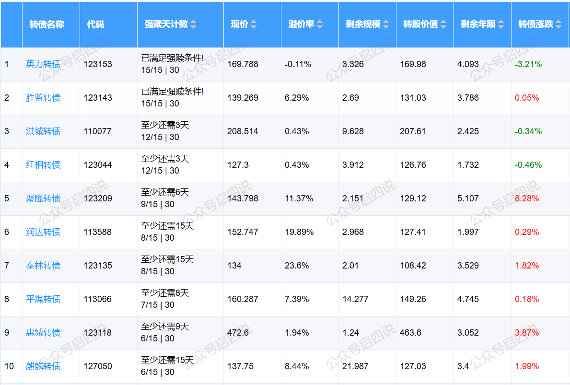Image resolution: width=570 pixels, height=385 pixels.
Task: Click sort icon beside 强赎天计数 header
Action: [x=193, y=24]
